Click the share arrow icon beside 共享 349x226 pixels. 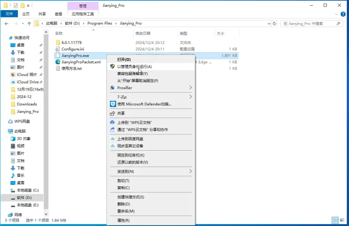pyautogui.click(x=113, y=113)
